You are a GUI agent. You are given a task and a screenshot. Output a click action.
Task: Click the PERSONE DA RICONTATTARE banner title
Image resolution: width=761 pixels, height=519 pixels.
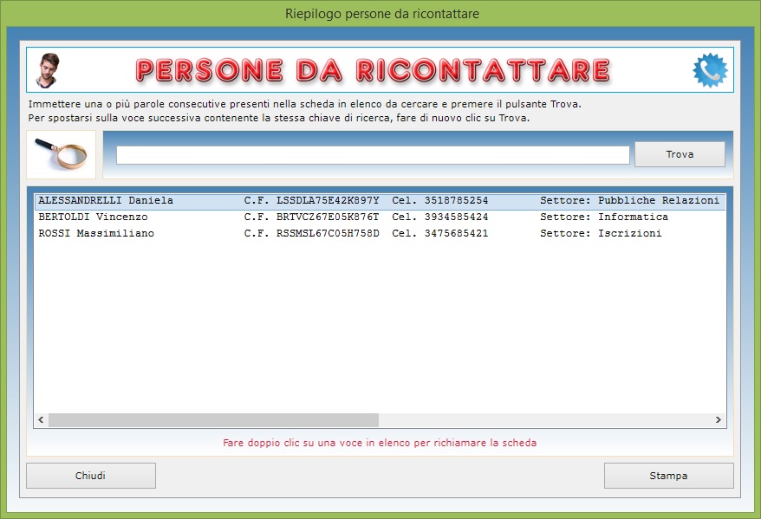[373, 70]
